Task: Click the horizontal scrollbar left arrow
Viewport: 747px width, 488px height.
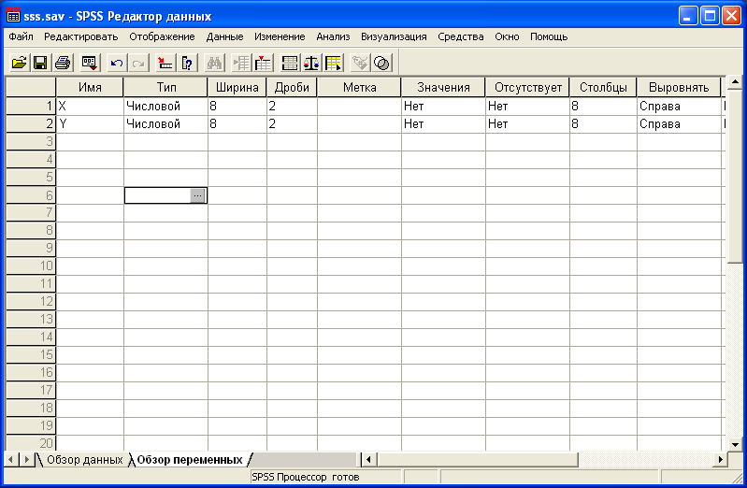Action: click(368, 460)
